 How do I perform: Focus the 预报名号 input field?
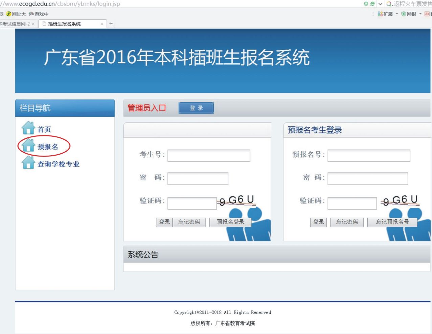[369, 156]
